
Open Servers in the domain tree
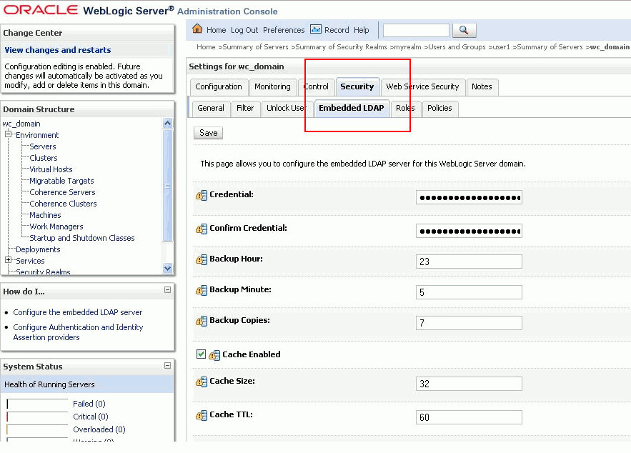pyautogui.click(x=43, y=146)
